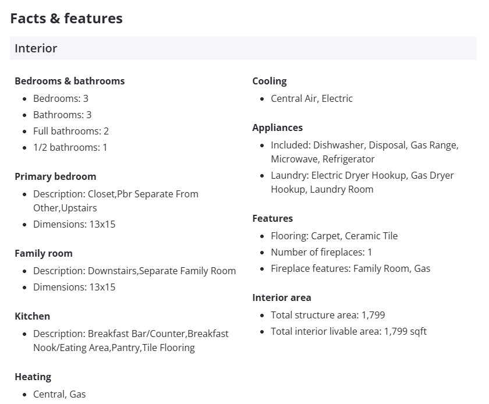This screenshot has height=404, width=489.
Task: Click the Full bathrooms: 2 entry
Action: [71, 131]
